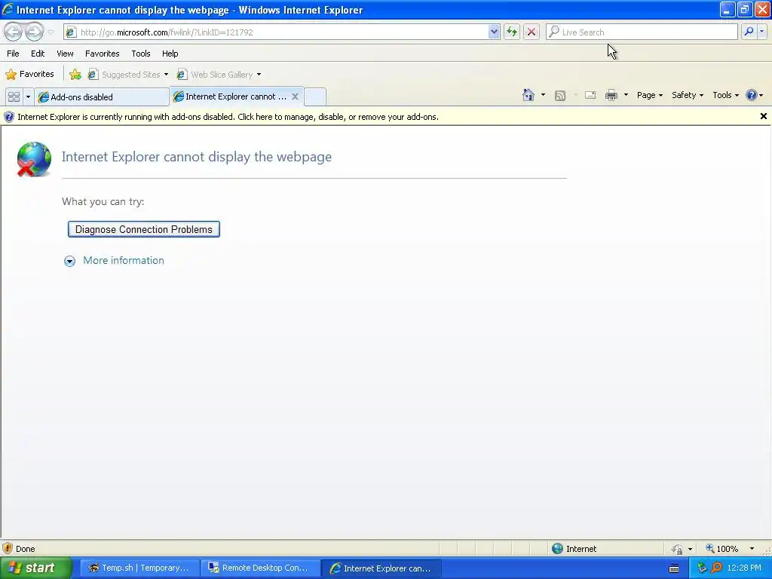The height and width of the screenshot is (579, 772).
Task: Click the Search magnifier button
Action: pyautogui.click(x=749, y=32)
